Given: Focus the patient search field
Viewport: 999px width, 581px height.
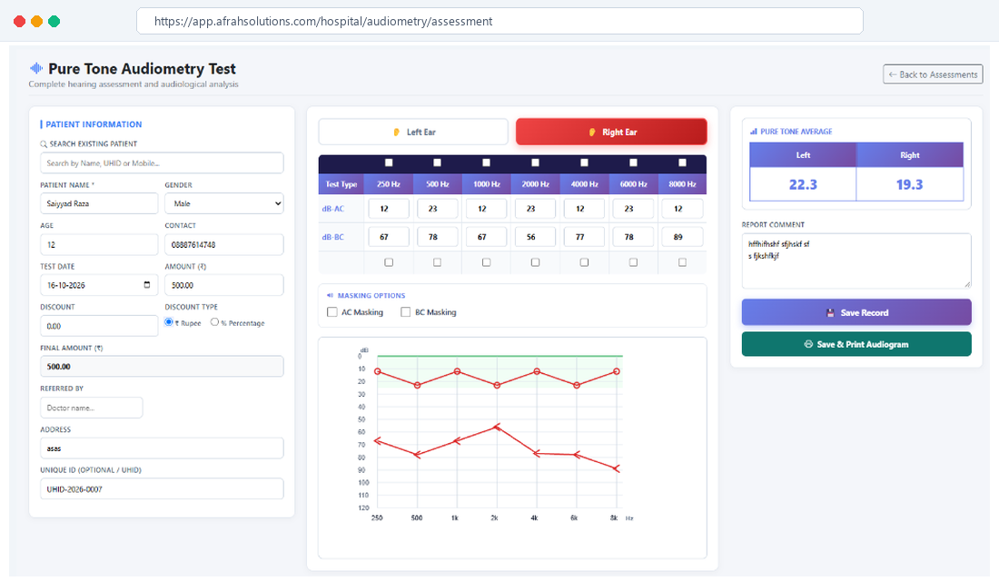Looking at the screenshot, I should coord(162,163).
